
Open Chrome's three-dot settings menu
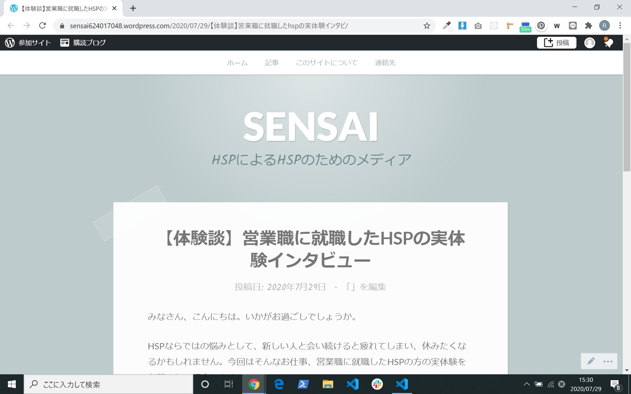tap(620, 26)
